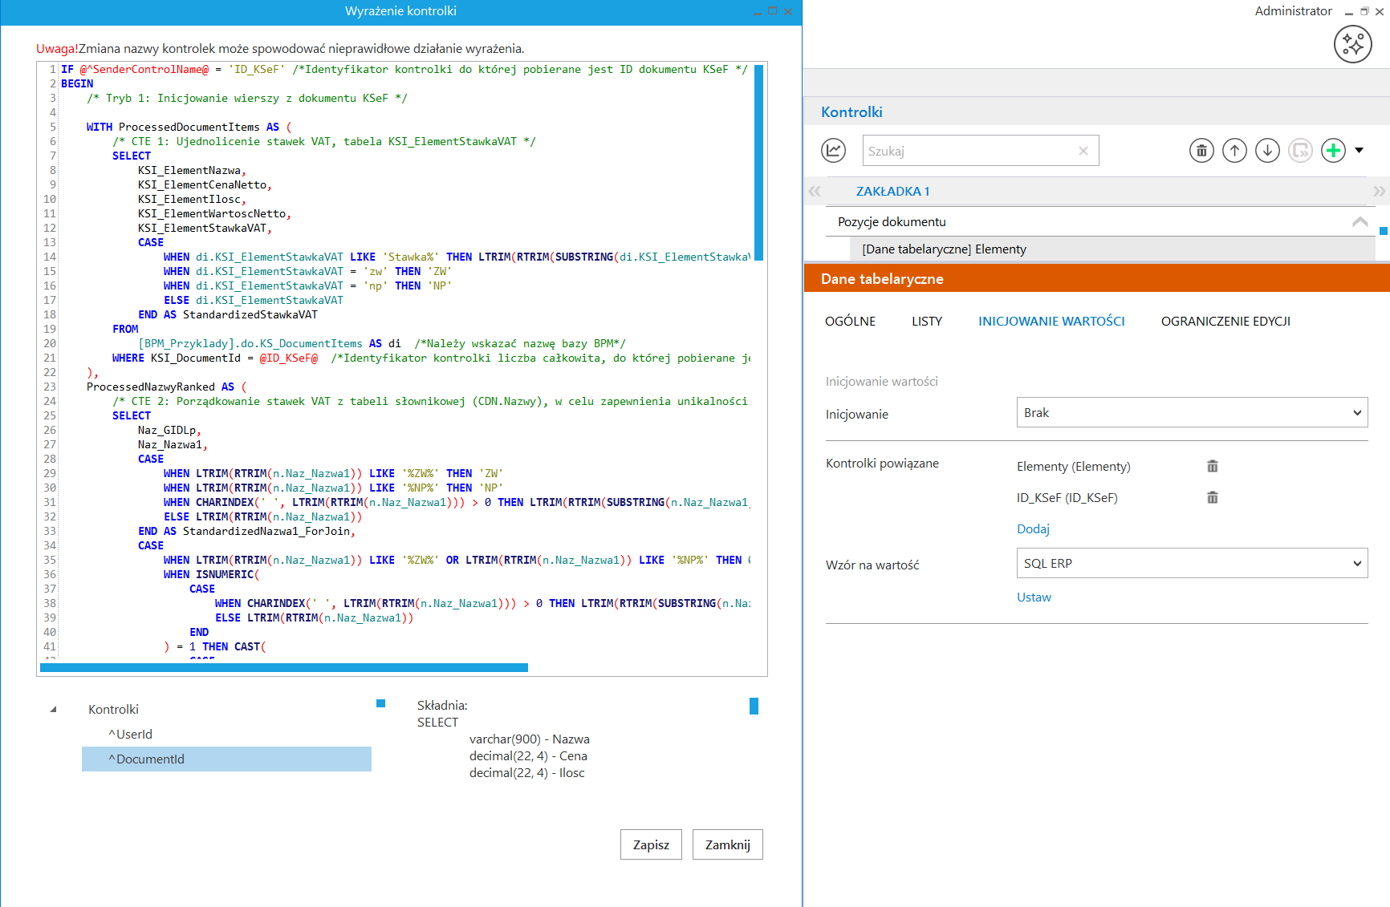Image resolution: width=1390 pixels, height=907 pixels.
Task: Add a new control with the green plus
Action: pos(1333,150)
